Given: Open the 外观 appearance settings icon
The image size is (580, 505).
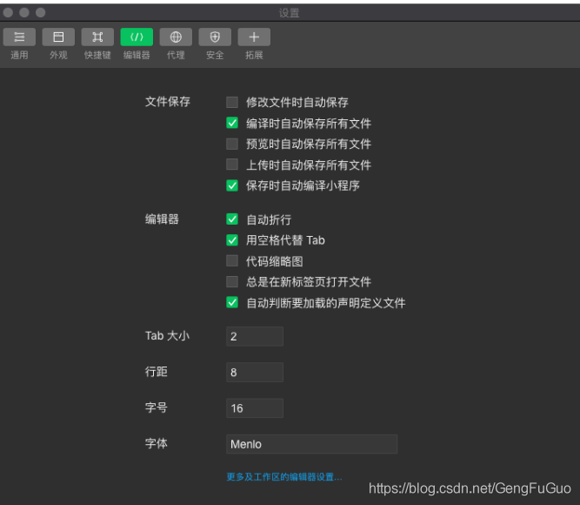Looking at the screenshot, I should coord(58,37).
